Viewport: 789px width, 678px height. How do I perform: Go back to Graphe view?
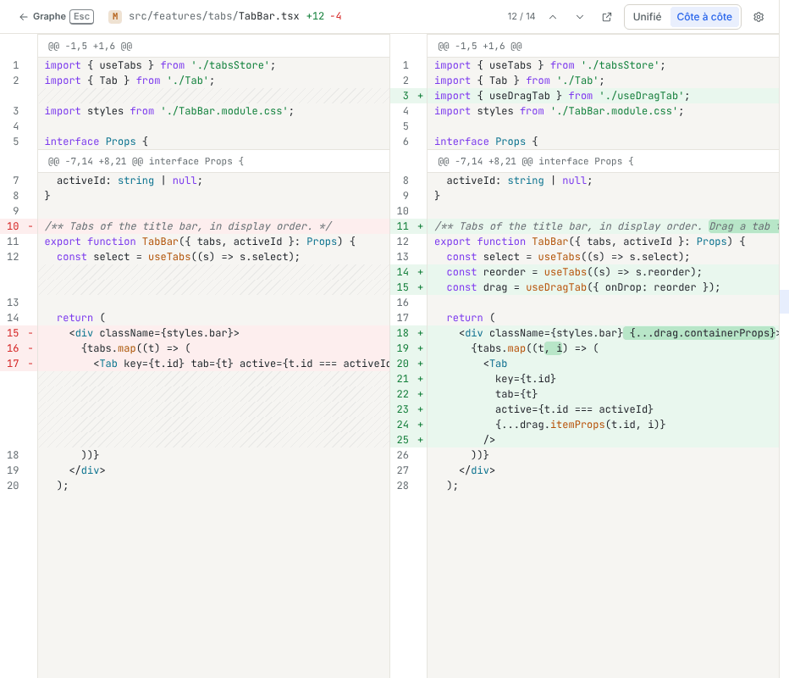pos(42,17)
